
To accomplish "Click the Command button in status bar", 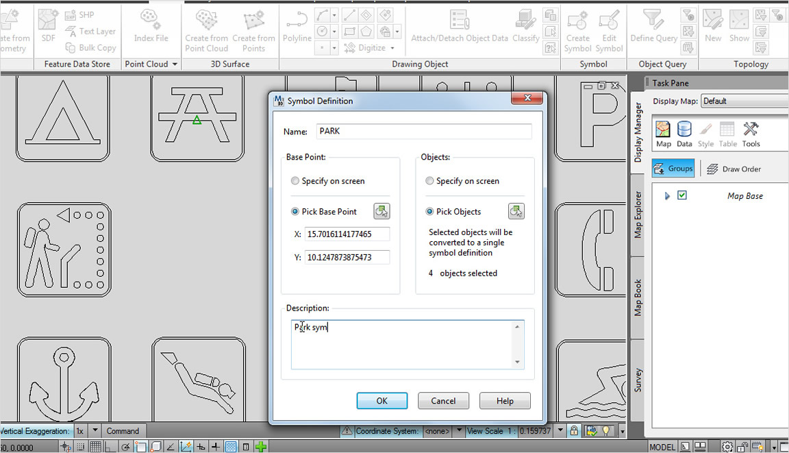I will tap(123, 431).
